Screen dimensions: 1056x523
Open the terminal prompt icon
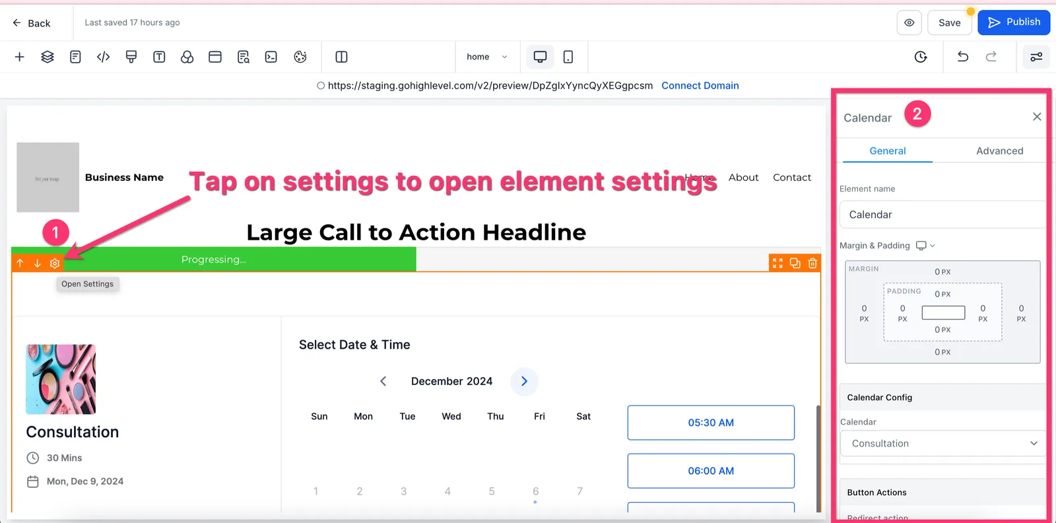(271, 57)
